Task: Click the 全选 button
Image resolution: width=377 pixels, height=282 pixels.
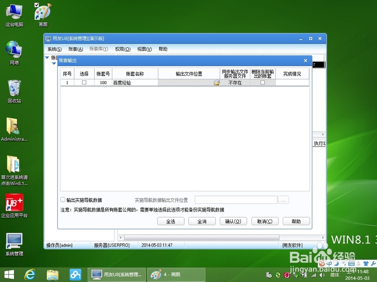Action: pyautogui.click(x=171, y=221)
